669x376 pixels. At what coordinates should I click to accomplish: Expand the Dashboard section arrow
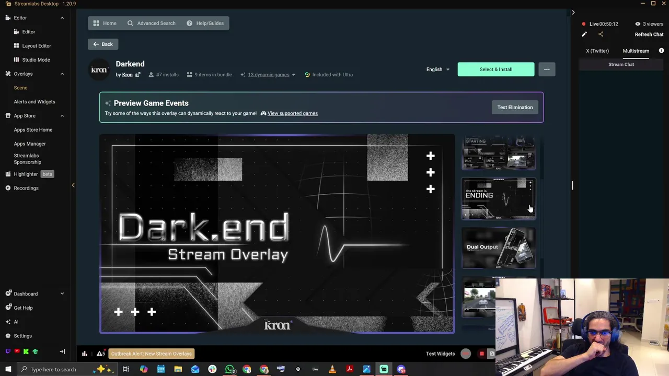tap(62, 293)
